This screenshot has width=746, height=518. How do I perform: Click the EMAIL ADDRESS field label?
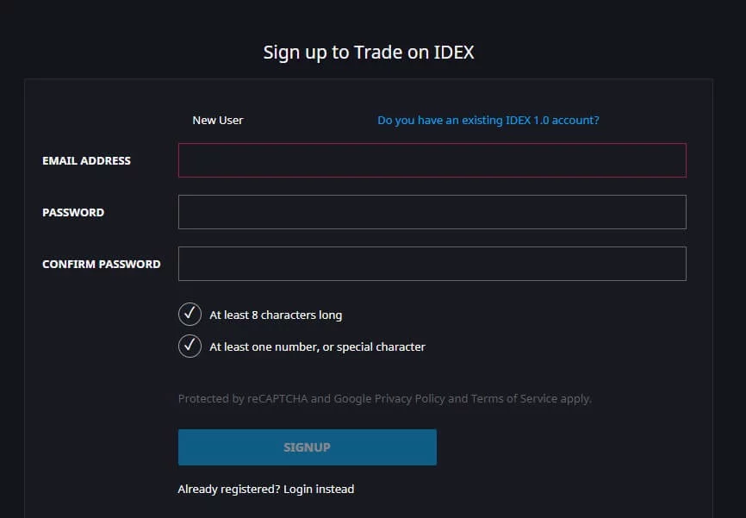coord(86,160)
